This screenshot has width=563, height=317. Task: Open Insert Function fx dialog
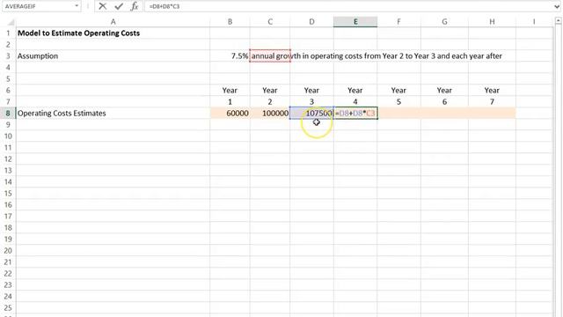point(135,6)
